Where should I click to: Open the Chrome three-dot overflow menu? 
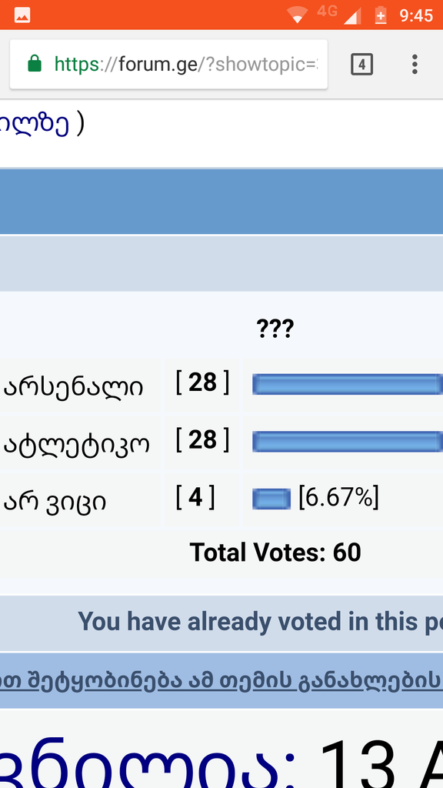[x=415, y=65]
